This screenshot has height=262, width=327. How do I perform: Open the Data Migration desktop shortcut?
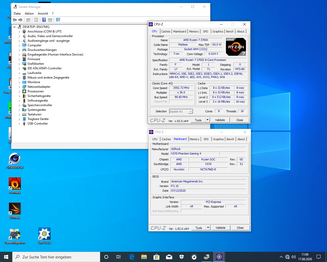[x=15, y=236]
